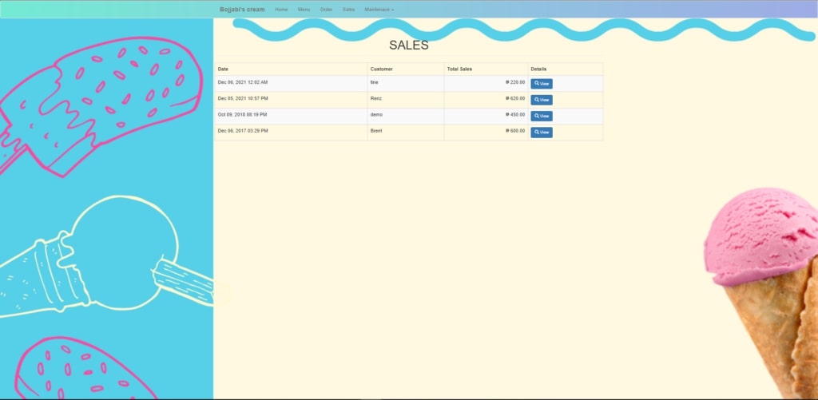Viewport: 818px width, 400px height.
Task: Navigate to the Order page
Action: (x=326, y=10)
